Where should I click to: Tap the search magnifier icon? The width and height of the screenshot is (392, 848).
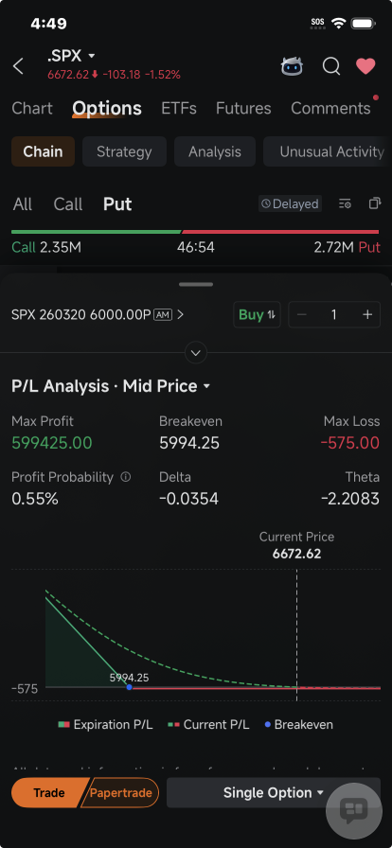(x=331, y=66)
